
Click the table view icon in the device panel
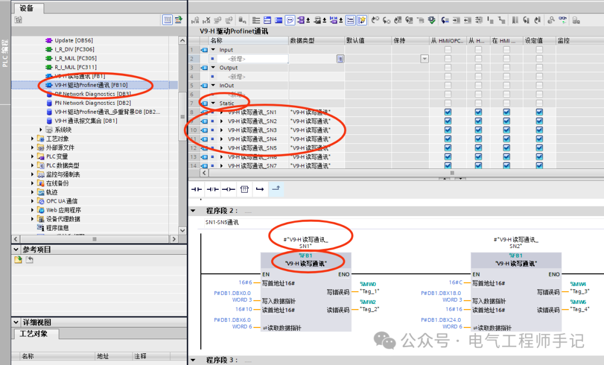[167, 20]
